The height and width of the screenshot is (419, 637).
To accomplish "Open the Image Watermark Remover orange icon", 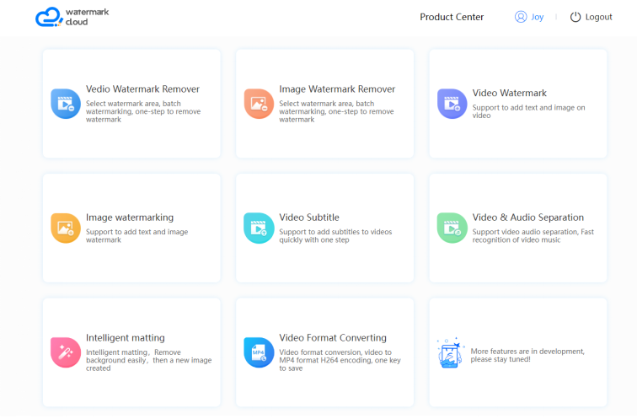I will click(x=259, y=104).
